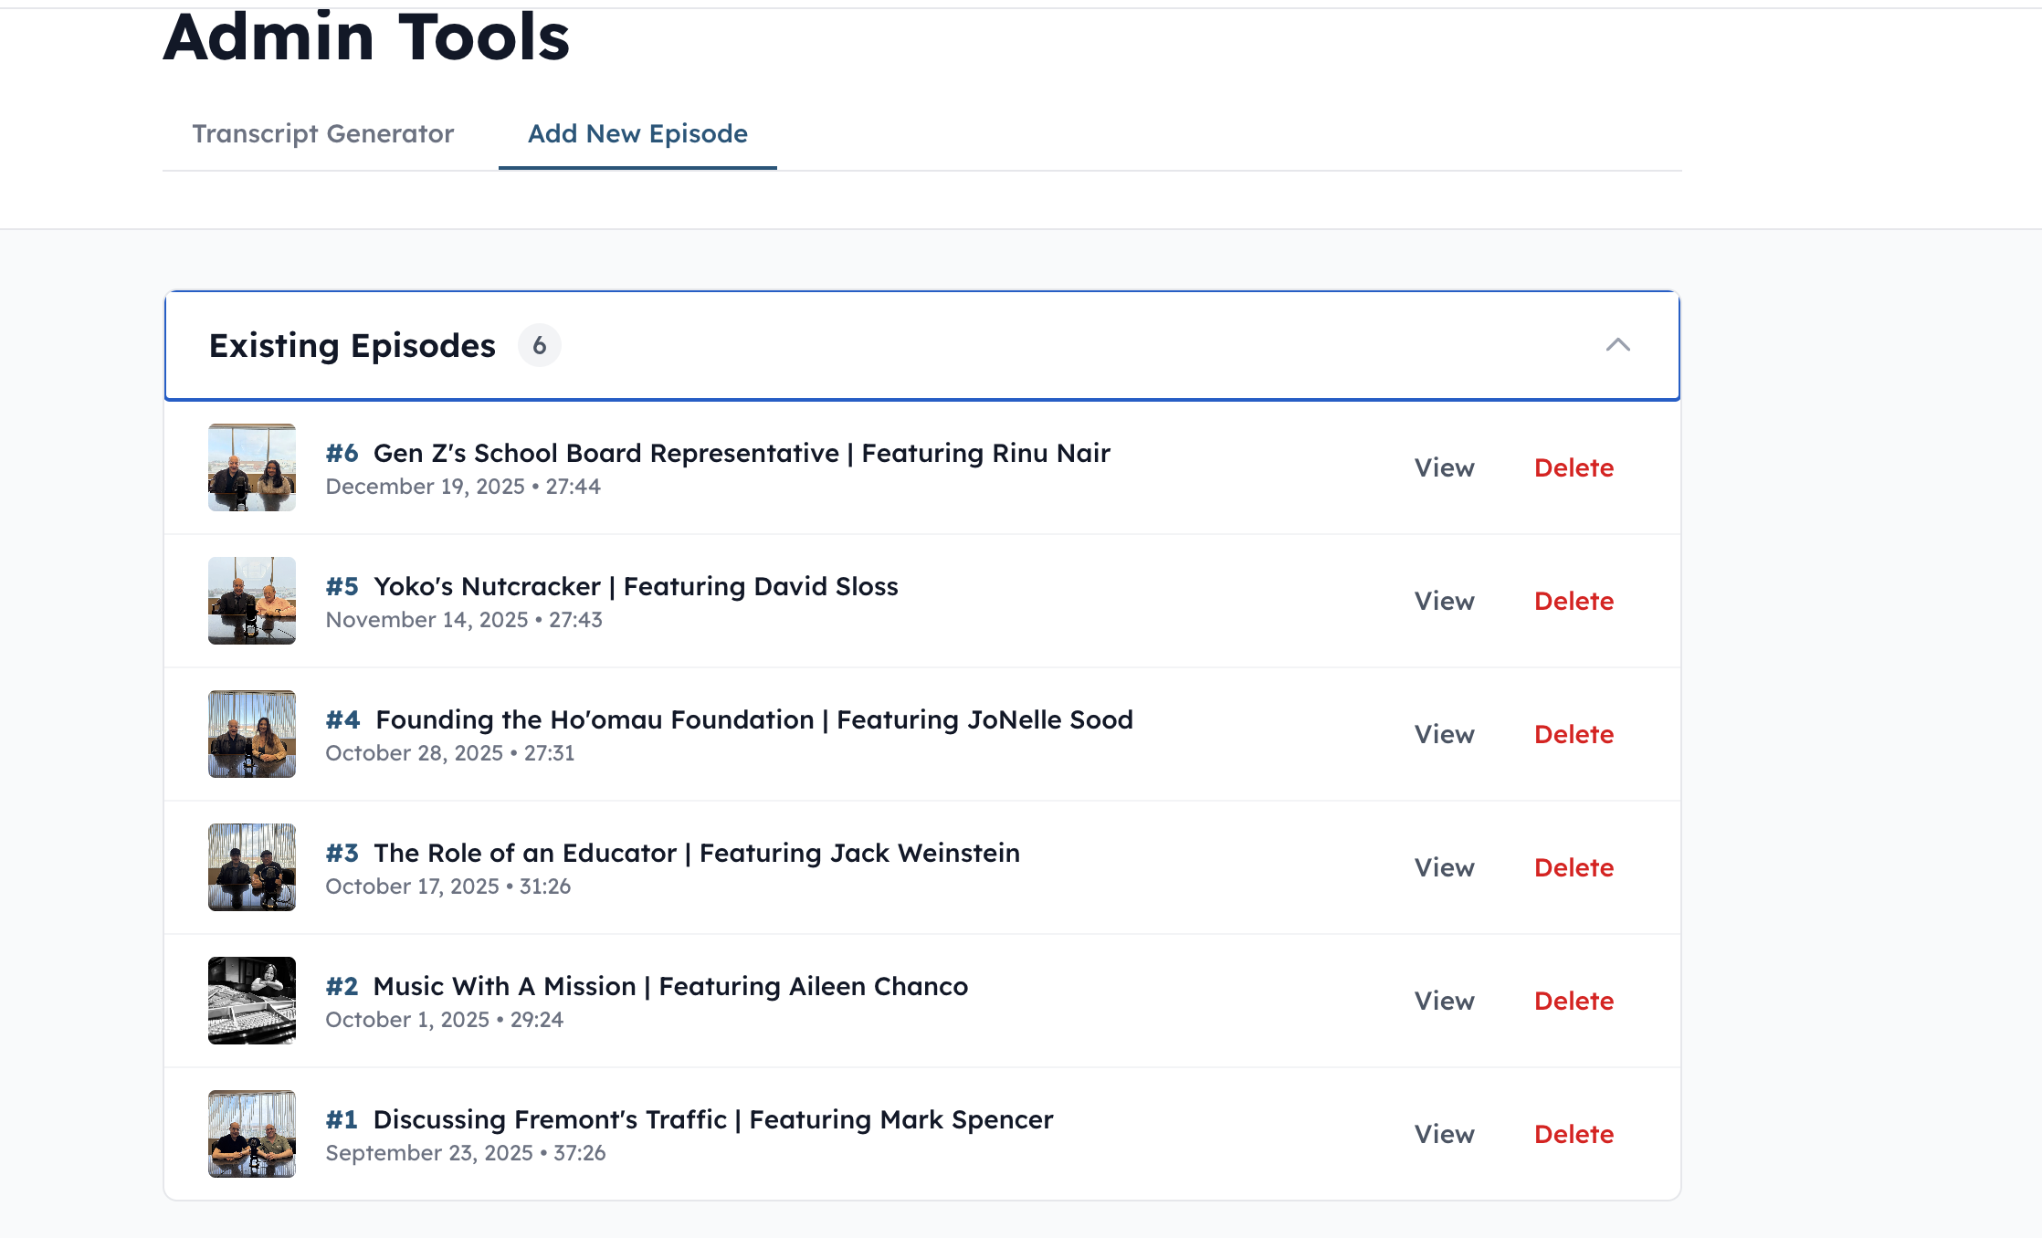View the Music With A Mission episode
This screenshot has height=1238, width=2042.
(1444, 1001)
